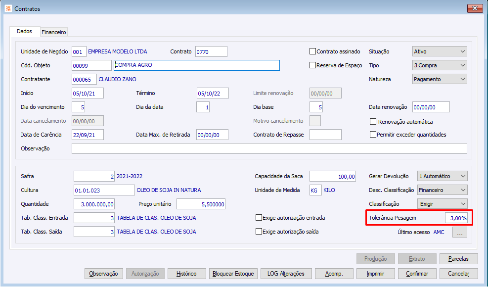Click the Dia da data field
This screenshot has height=287, width=488.
click(203, 107)
